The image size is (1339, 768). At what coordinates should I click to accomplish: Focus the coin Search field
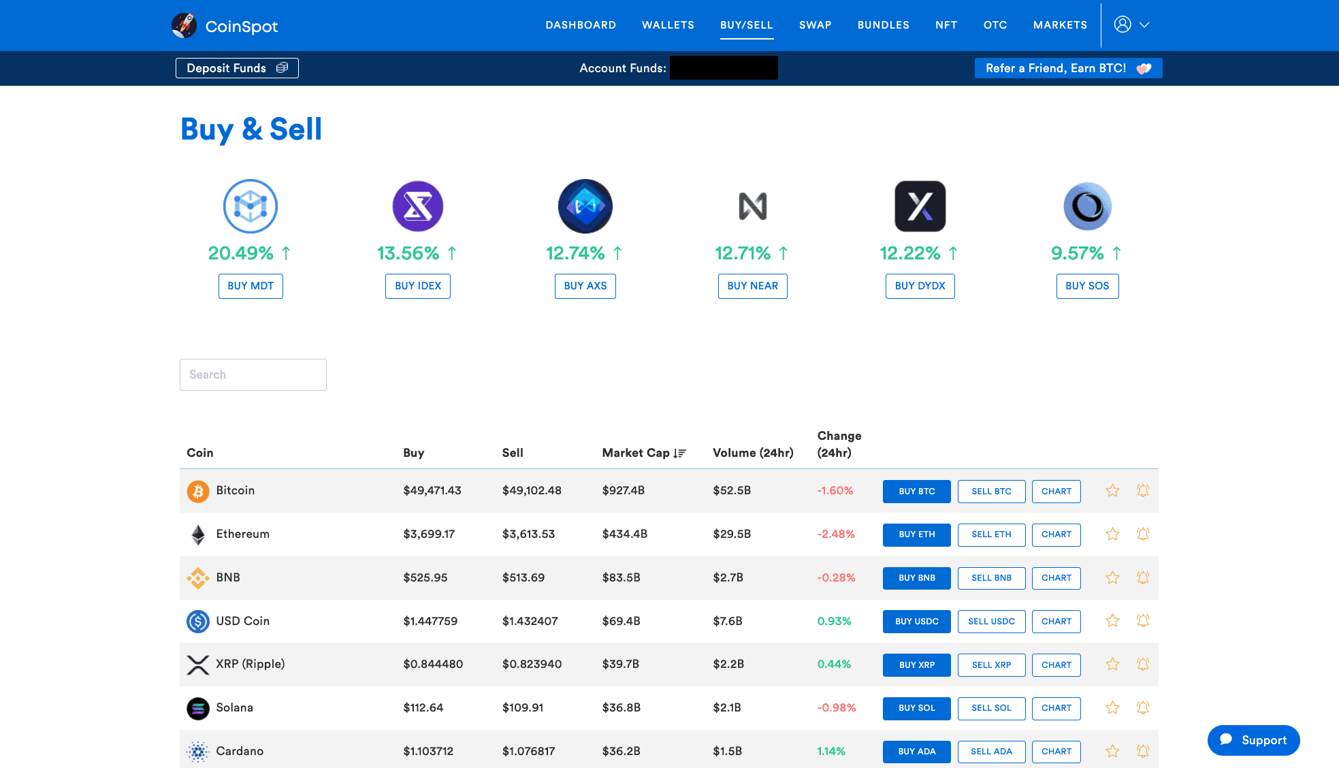coord(253,374)
